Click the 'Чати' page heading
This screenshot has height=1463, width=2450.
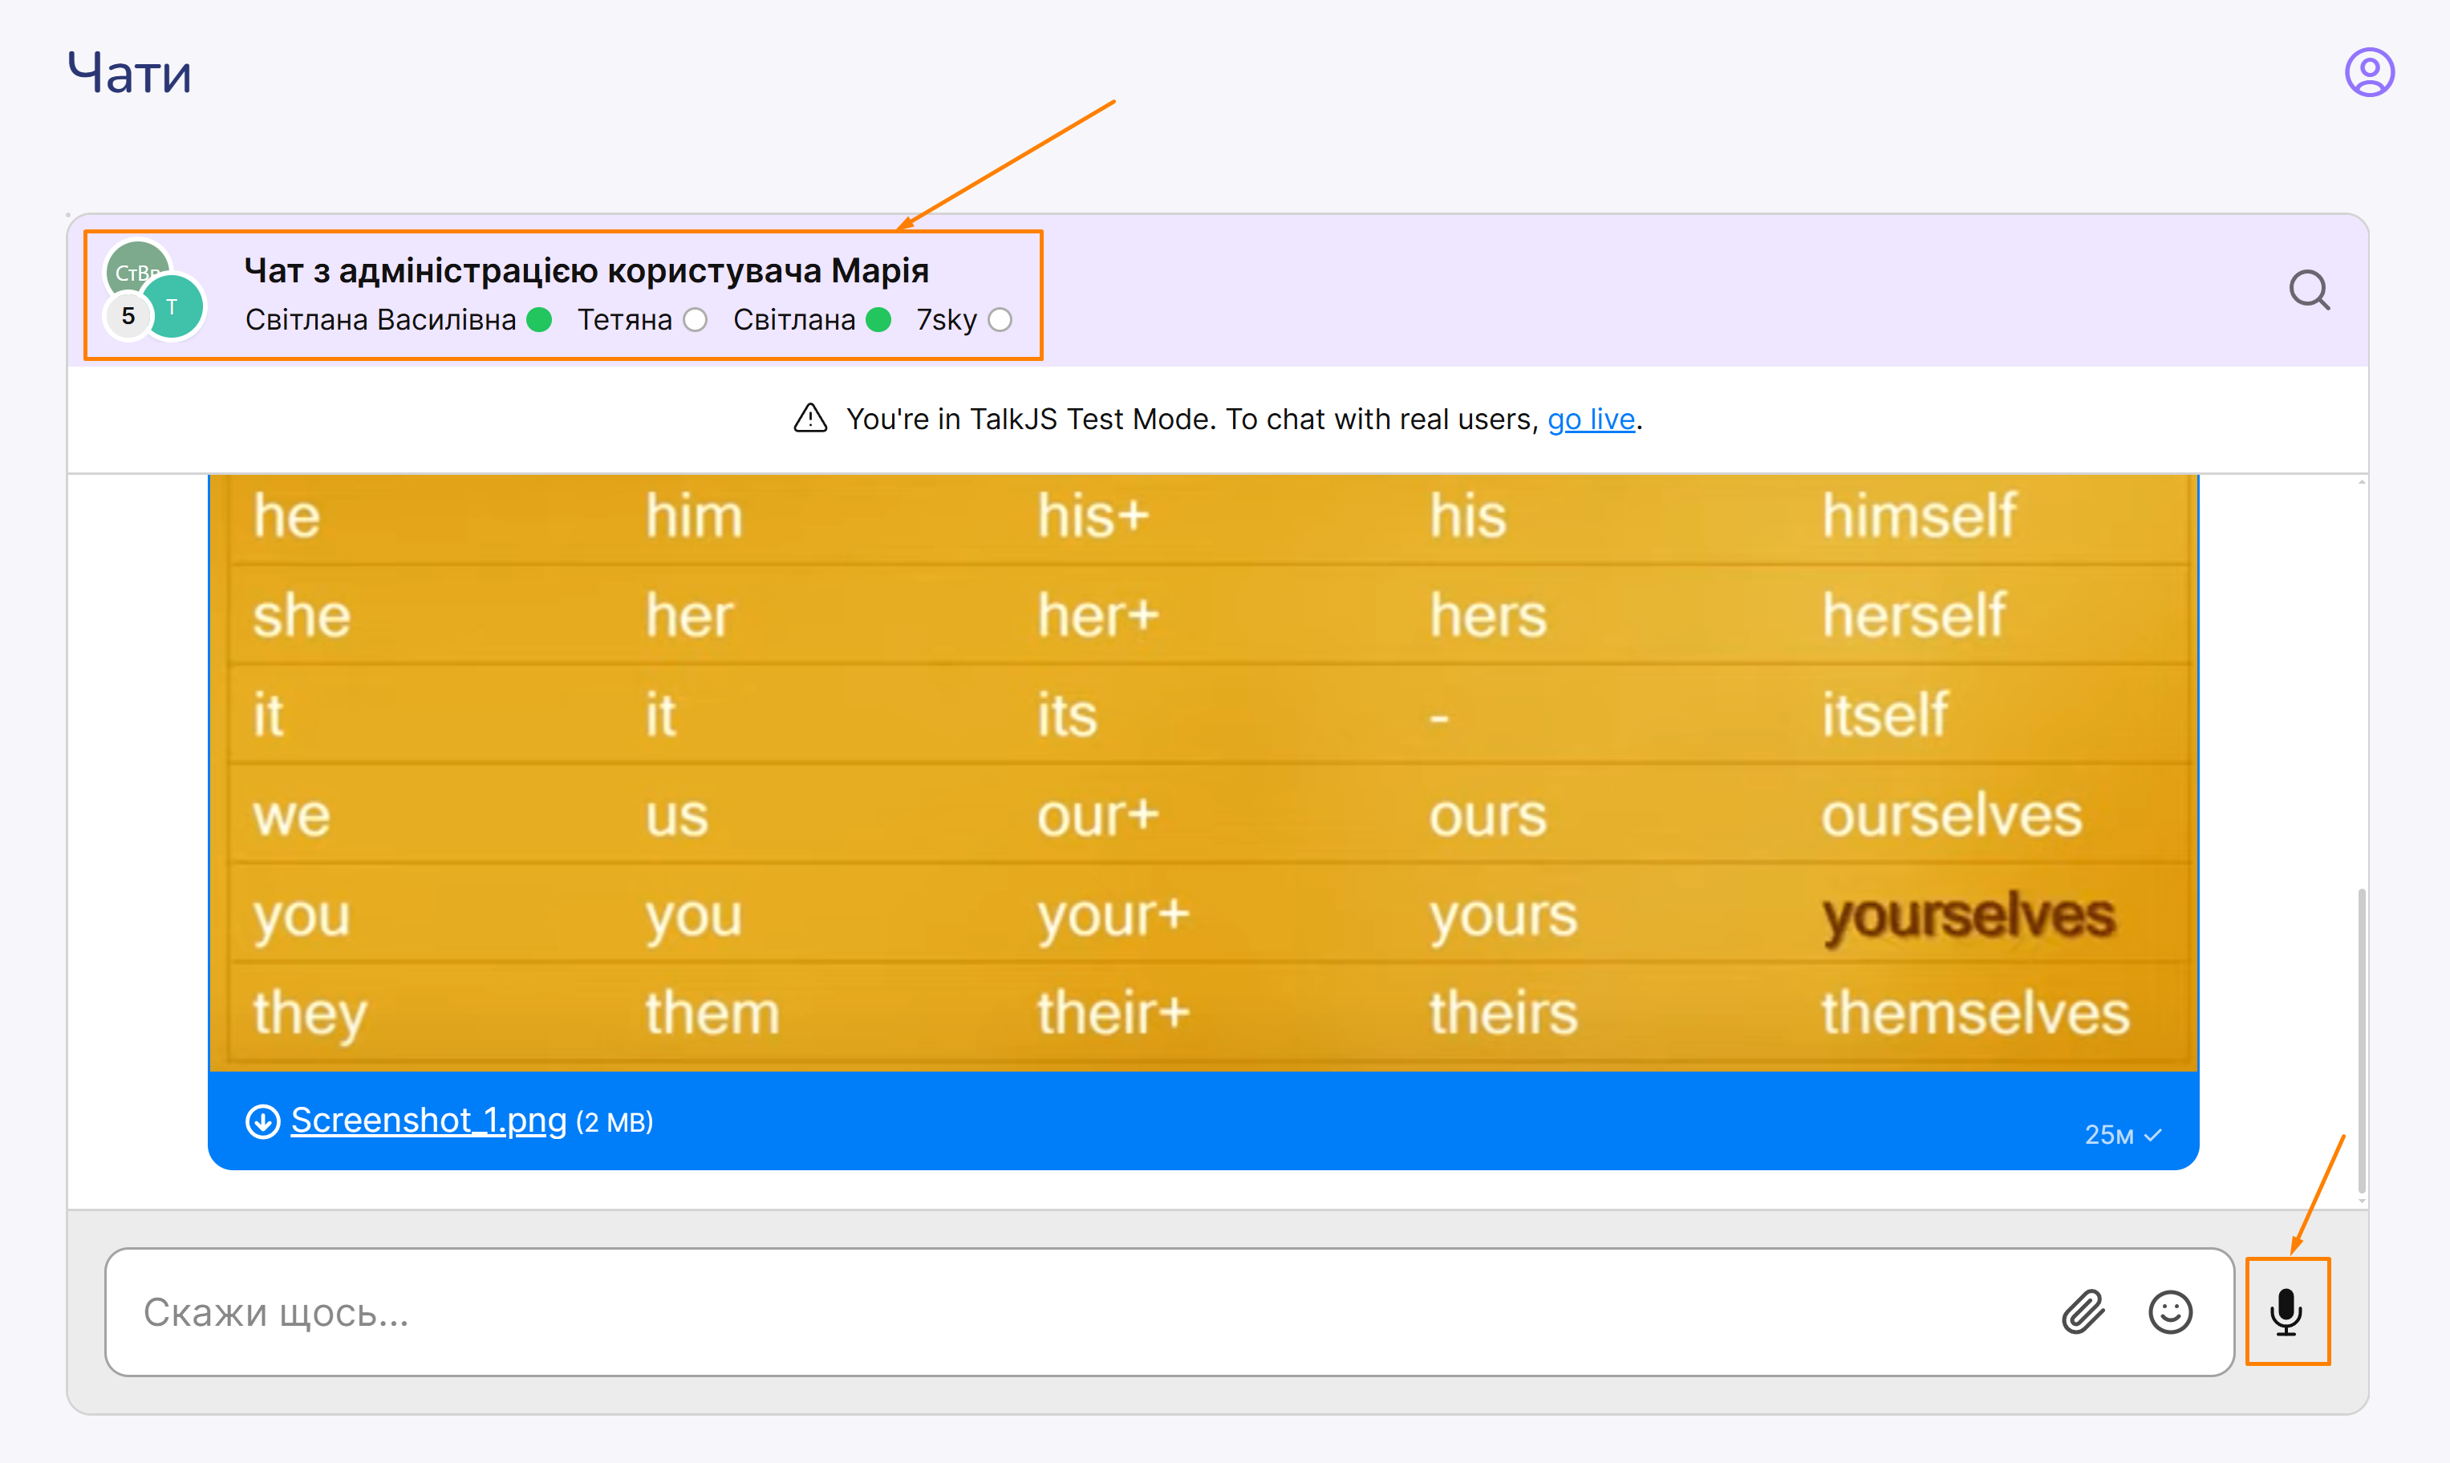point(129,73)
